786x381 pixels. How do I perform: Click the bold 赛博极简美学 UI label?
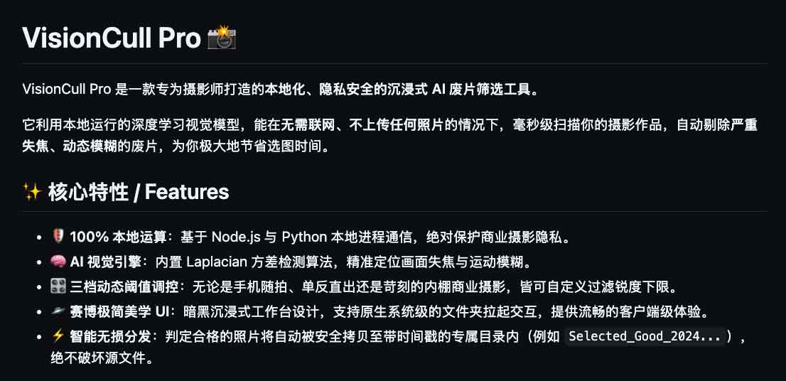(117, 312)
